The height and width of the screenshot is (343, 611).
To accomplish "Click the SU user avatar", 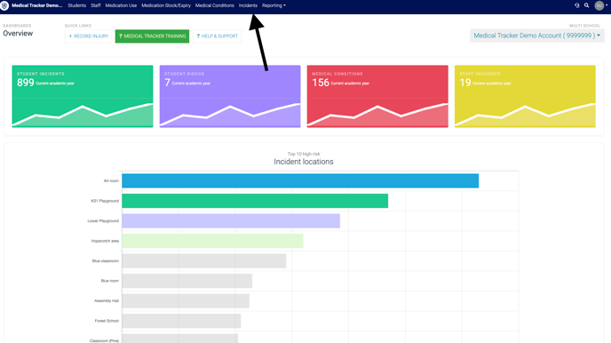I will [x=599, y=5].
